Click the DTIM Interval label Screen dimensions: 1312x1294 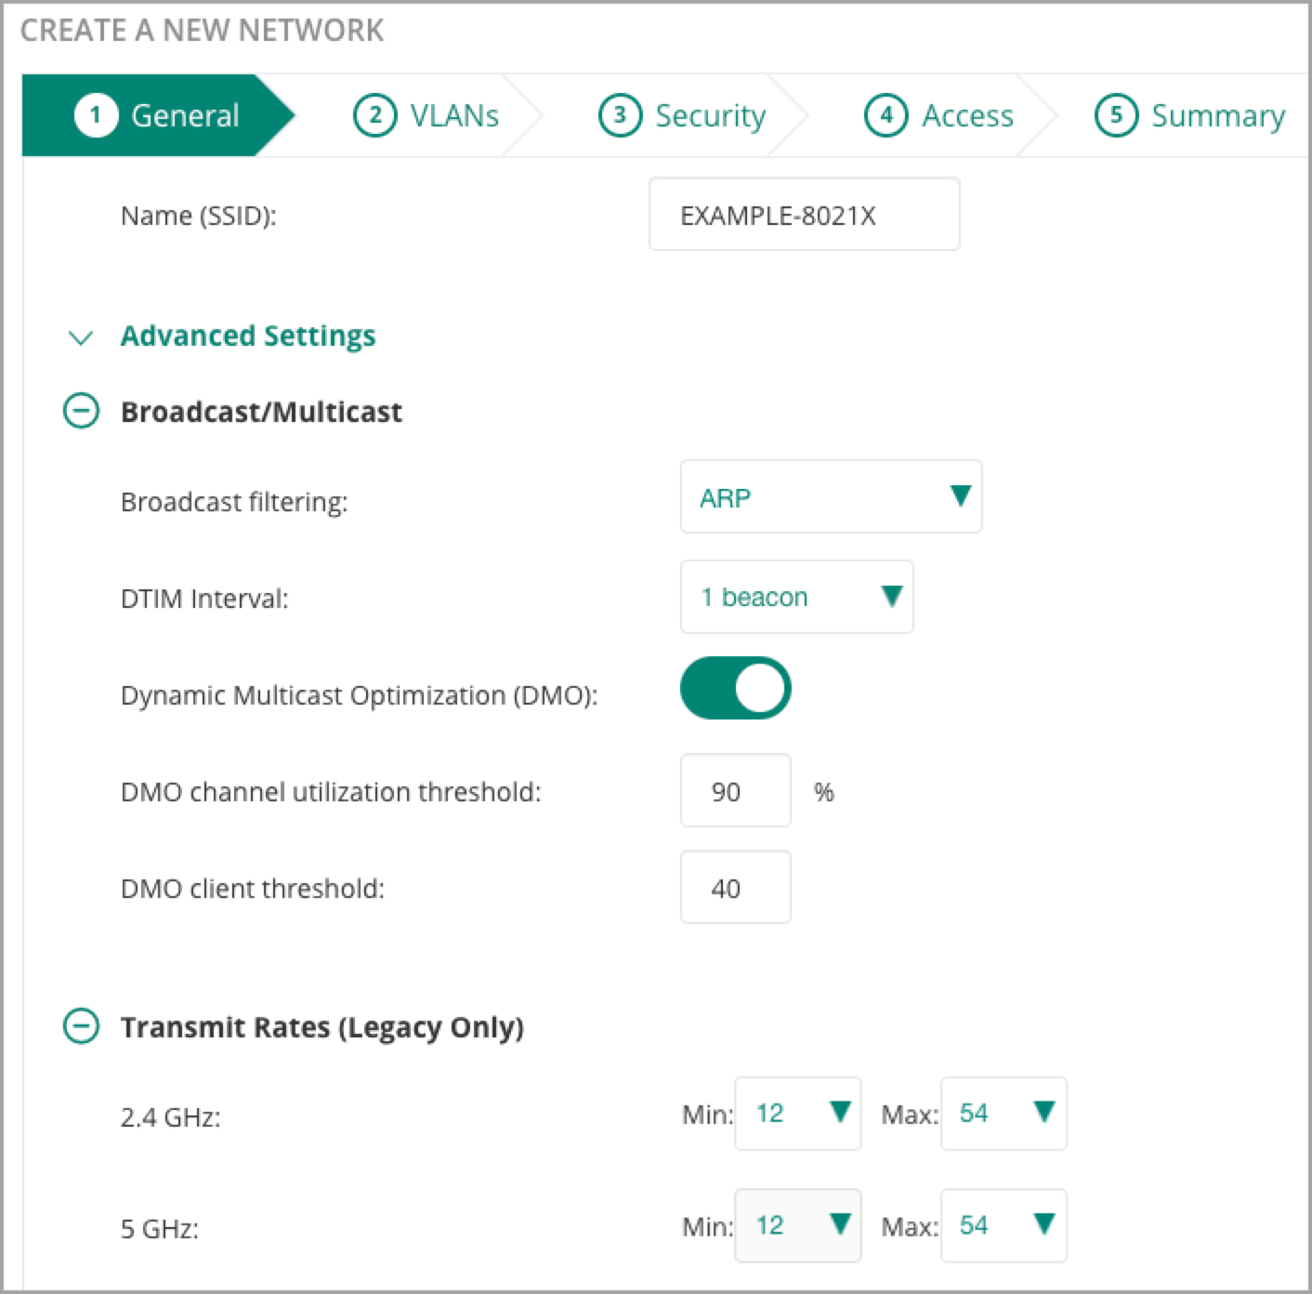tap(204, 599)
